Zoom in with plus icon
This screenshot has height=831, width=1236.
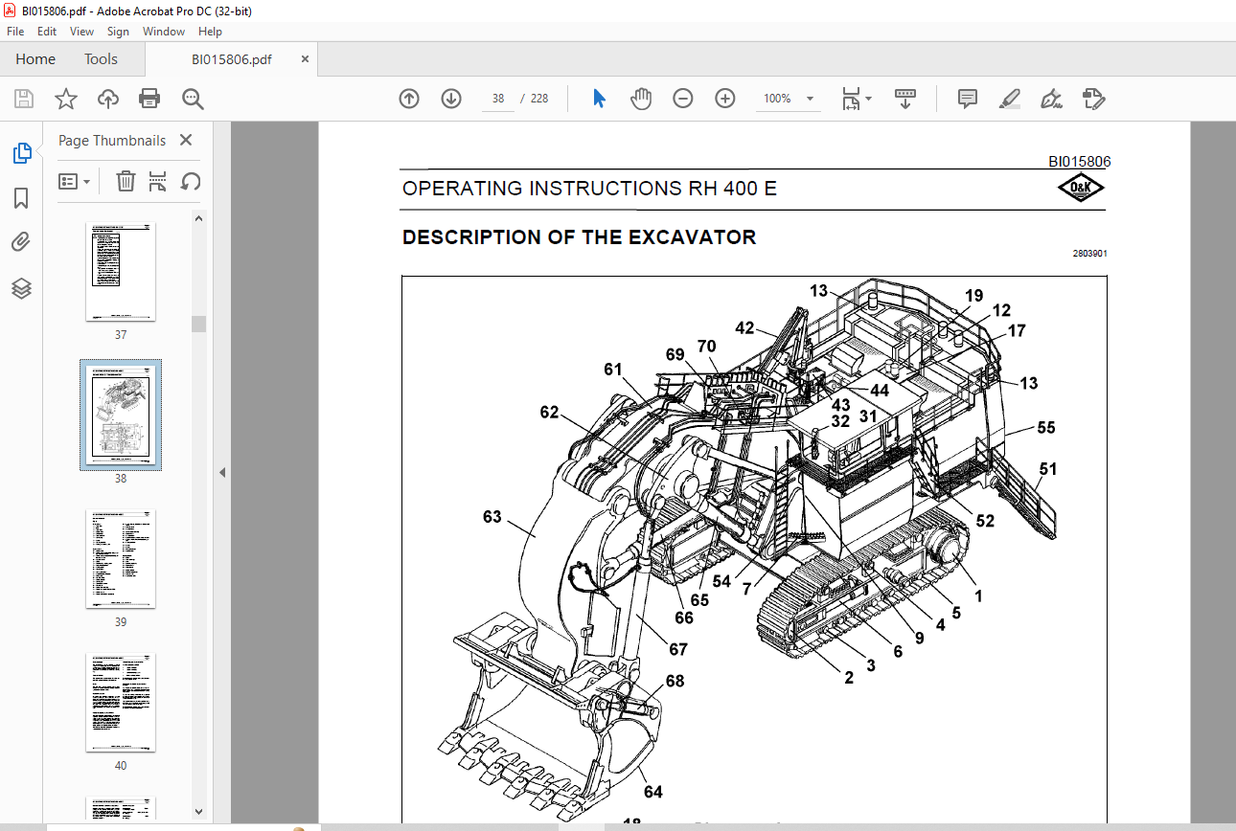pyautogui.click(x=725, y=99)
